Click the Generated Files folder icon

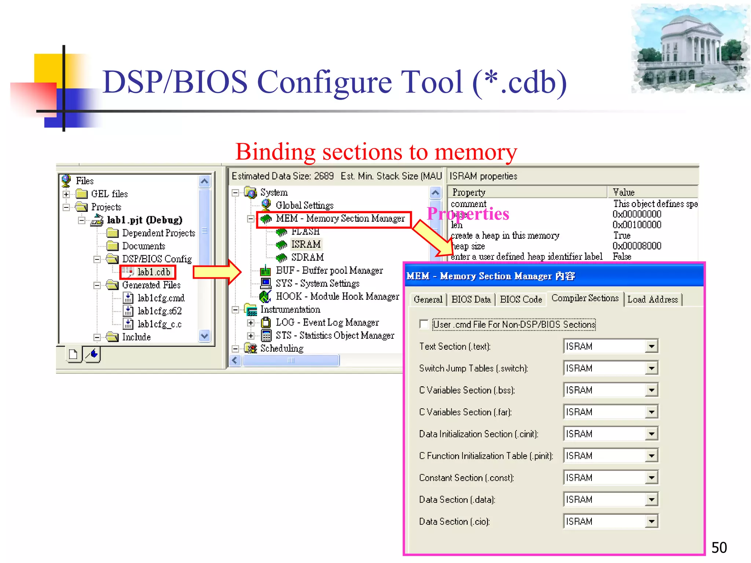click(113, 285)
